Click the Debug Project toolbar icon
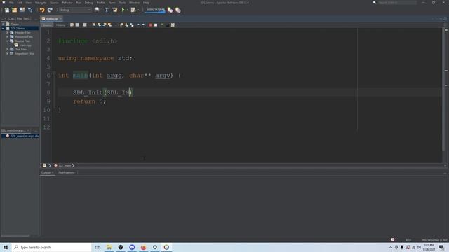Image resolution: width=449 pixels, height=252 pixels. [133, 10]
